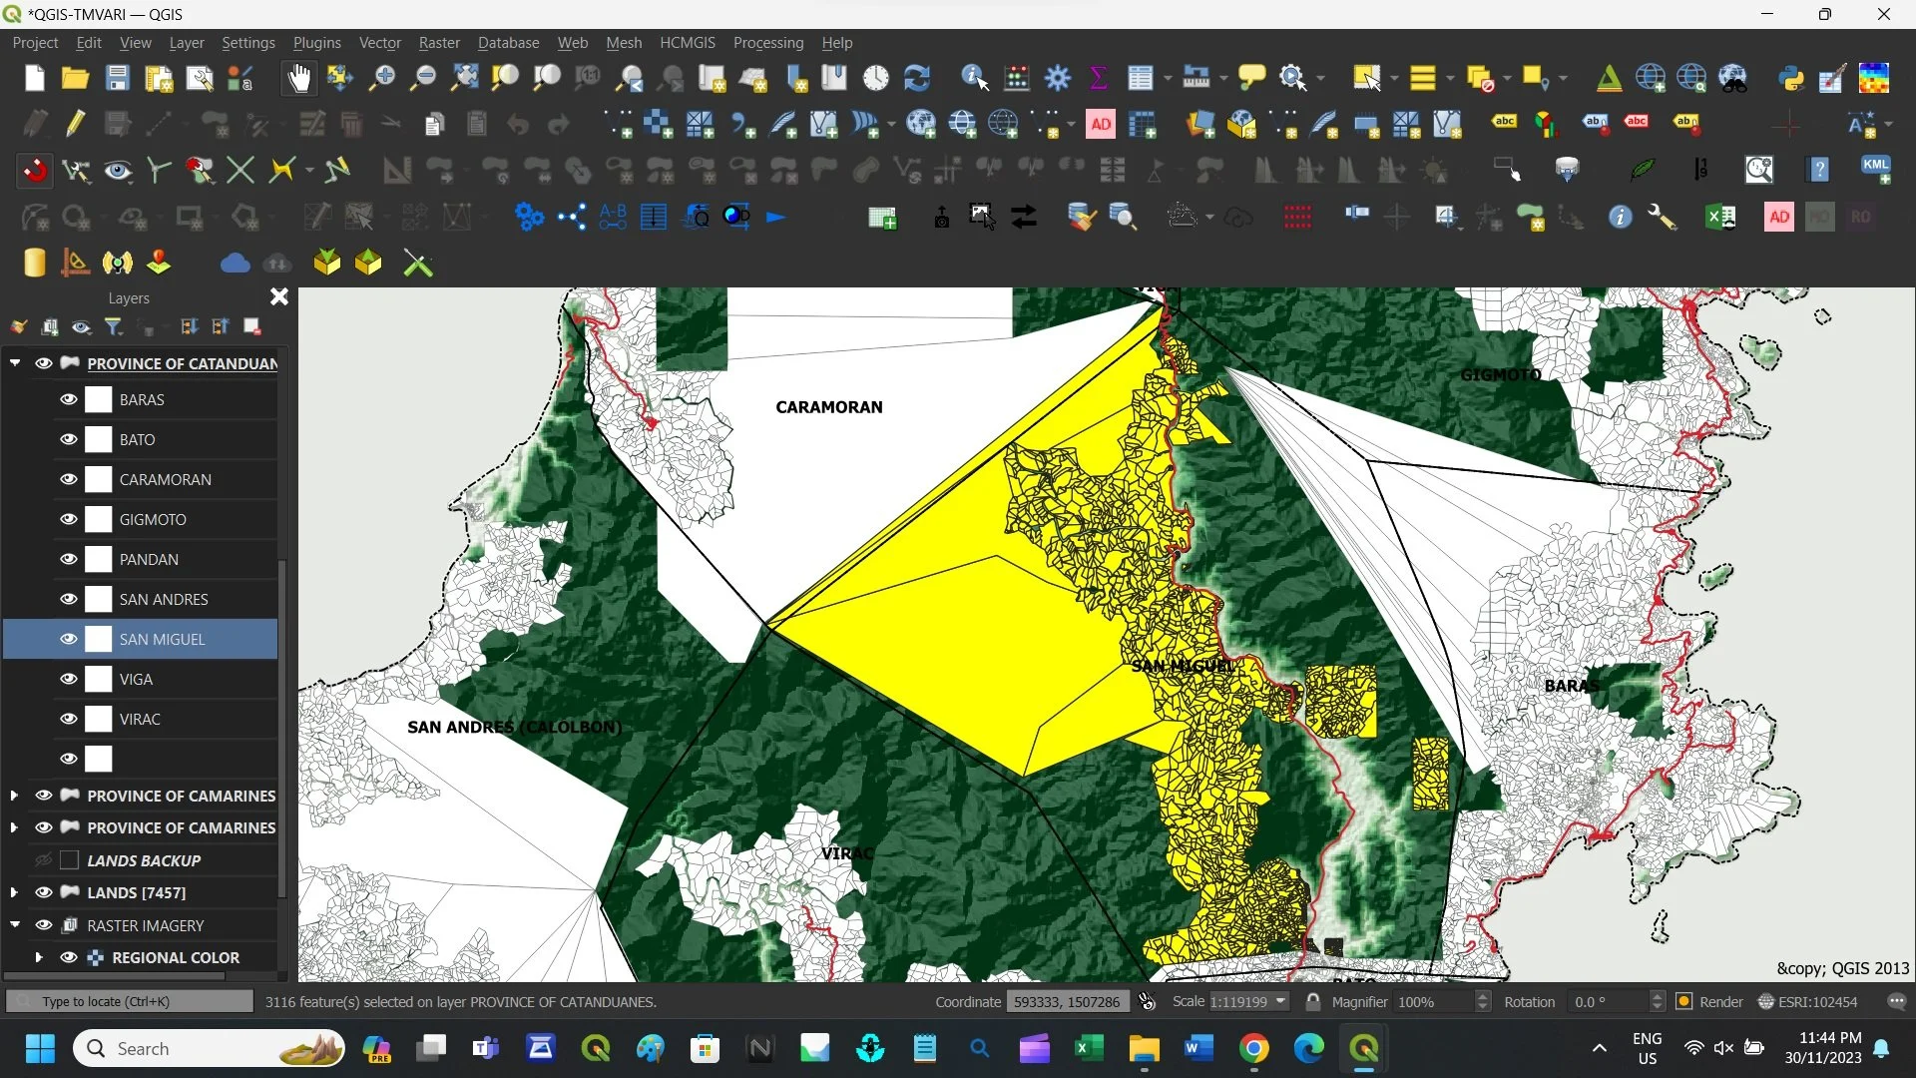Expand the LANDS [7457] group

point(14,892)
